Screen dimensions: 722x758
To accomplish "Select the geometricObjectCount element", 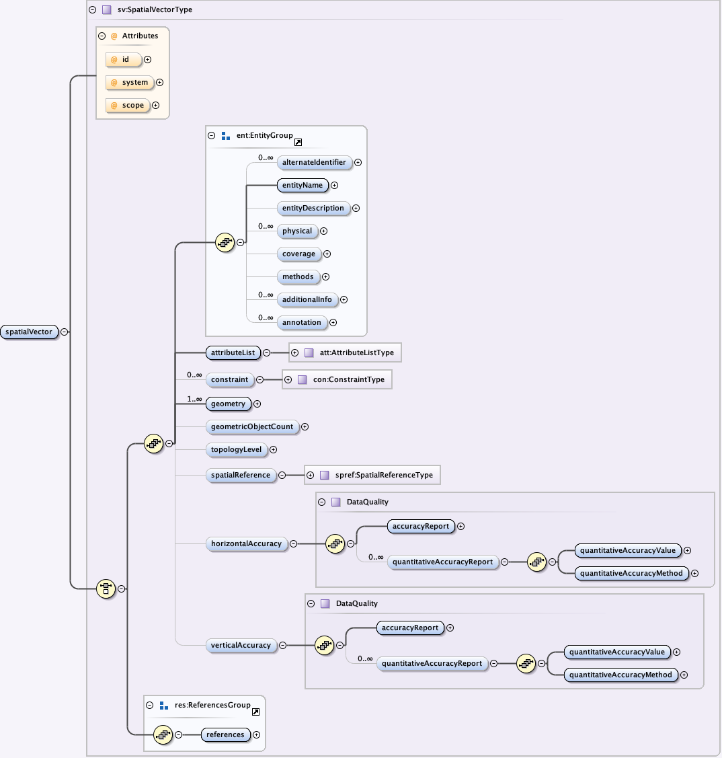I will click(251, 427).
